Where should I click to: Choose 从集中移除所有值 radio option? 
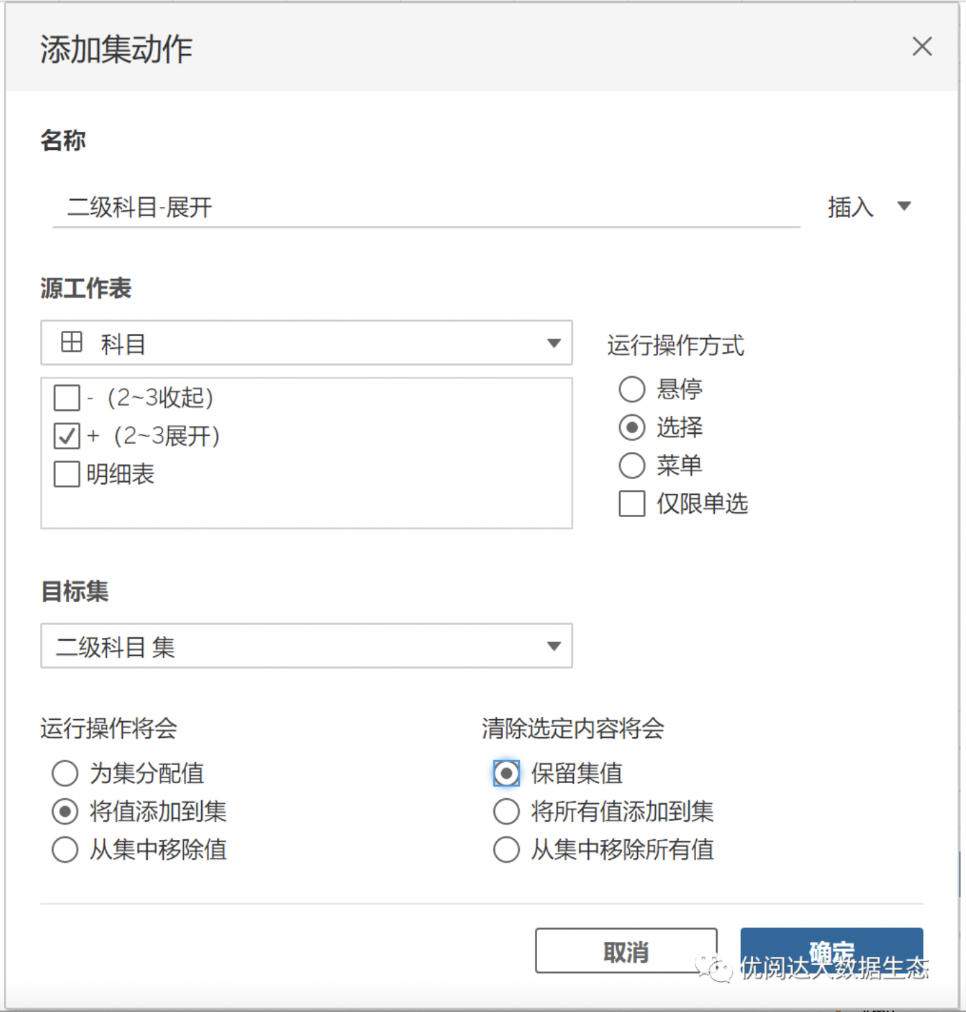506,850
